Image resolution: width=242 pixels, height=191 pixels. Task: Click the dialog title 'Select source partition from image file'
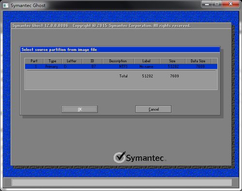(59, 49)
